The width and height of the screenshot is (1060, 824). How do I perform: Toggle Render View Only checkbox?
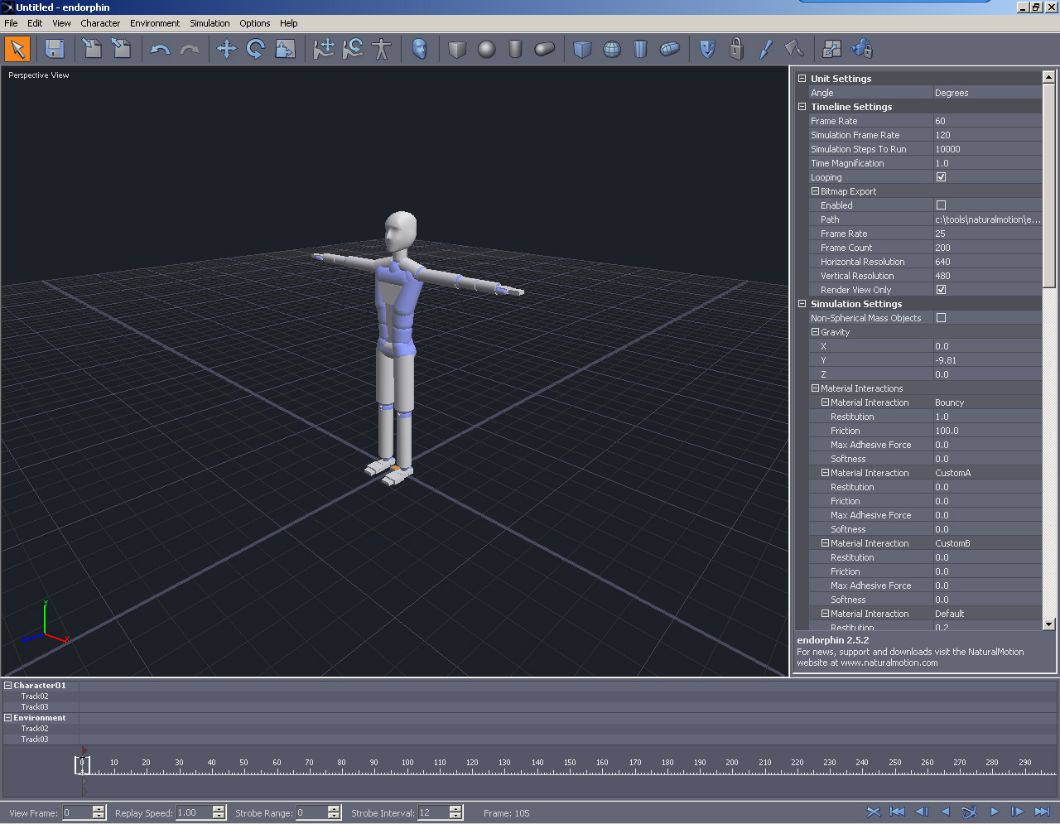941,290
